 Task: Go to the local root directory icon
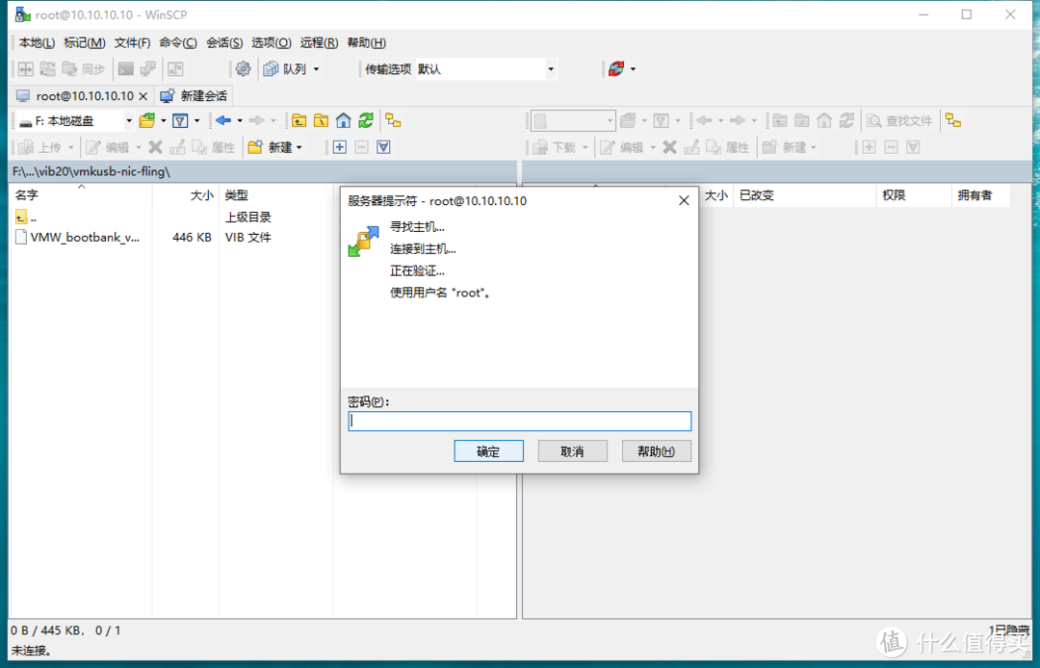(321, 120)
